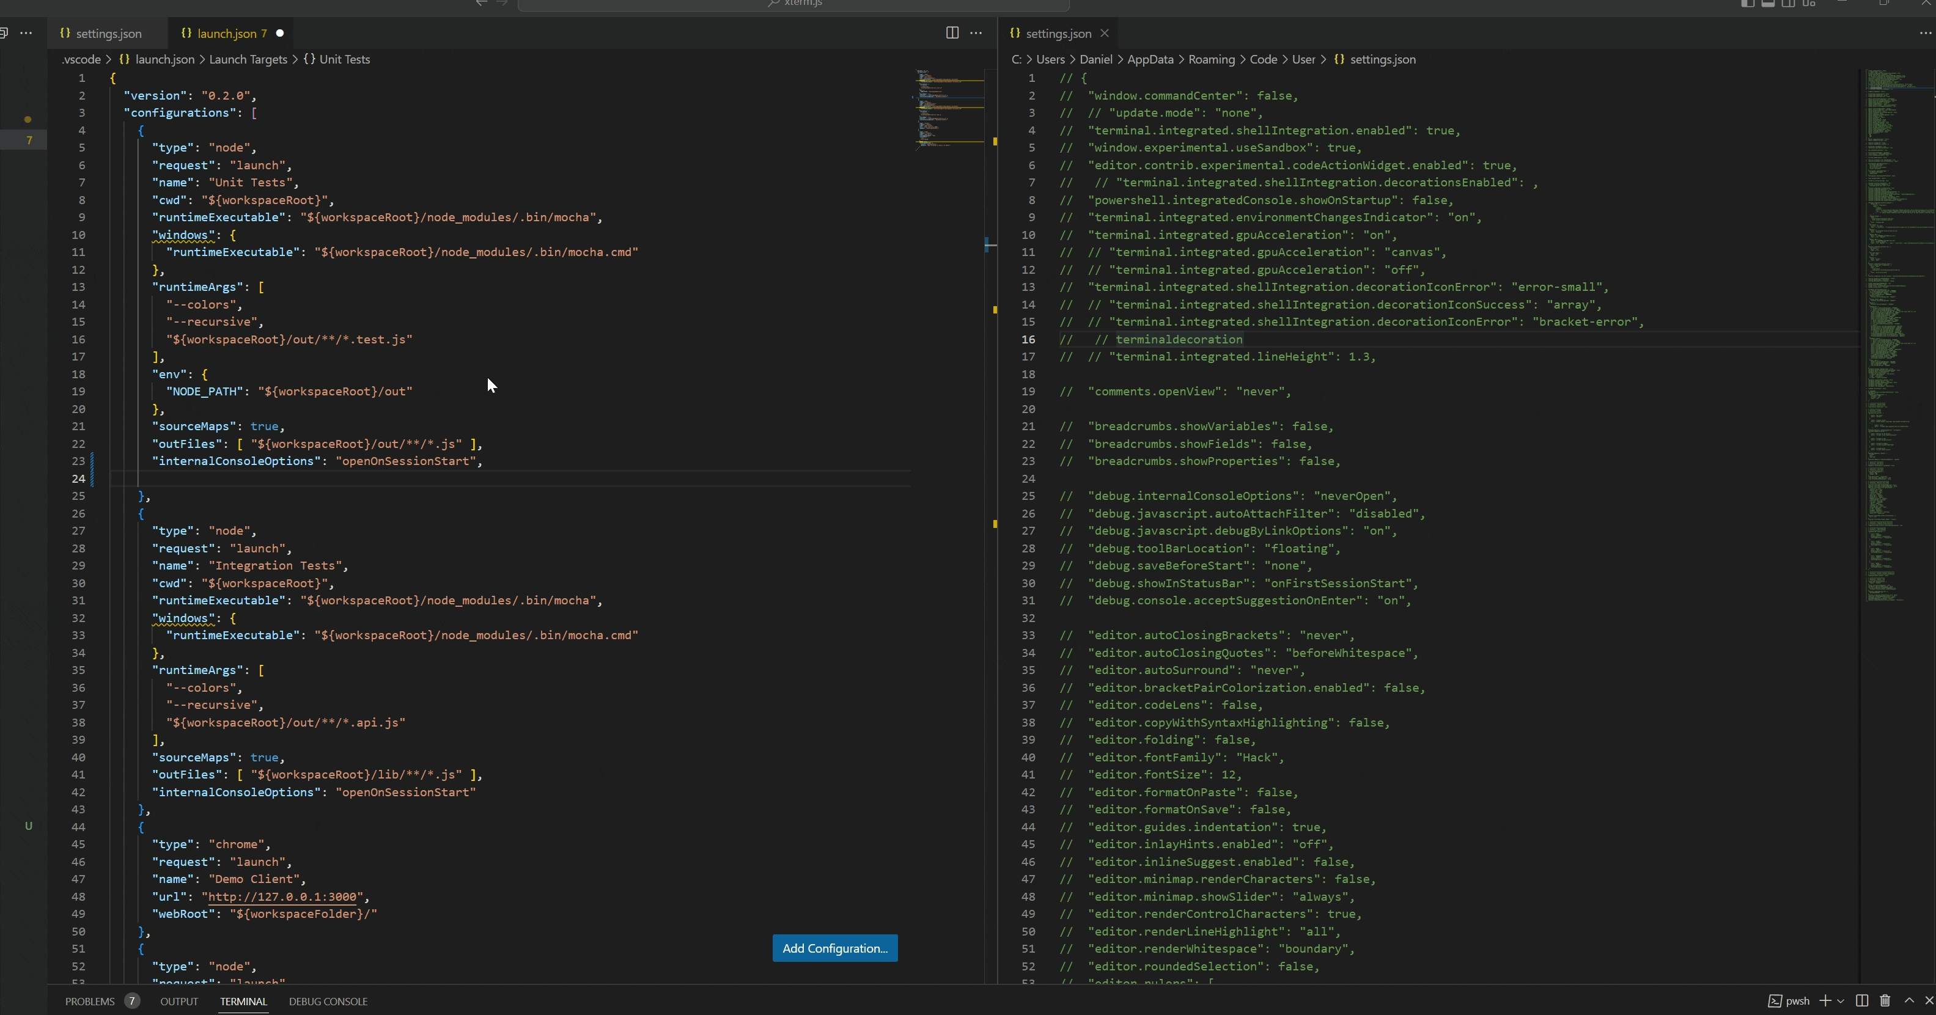
Task: Toggle the primary side bar visibility
Action: click(1749, 4)
